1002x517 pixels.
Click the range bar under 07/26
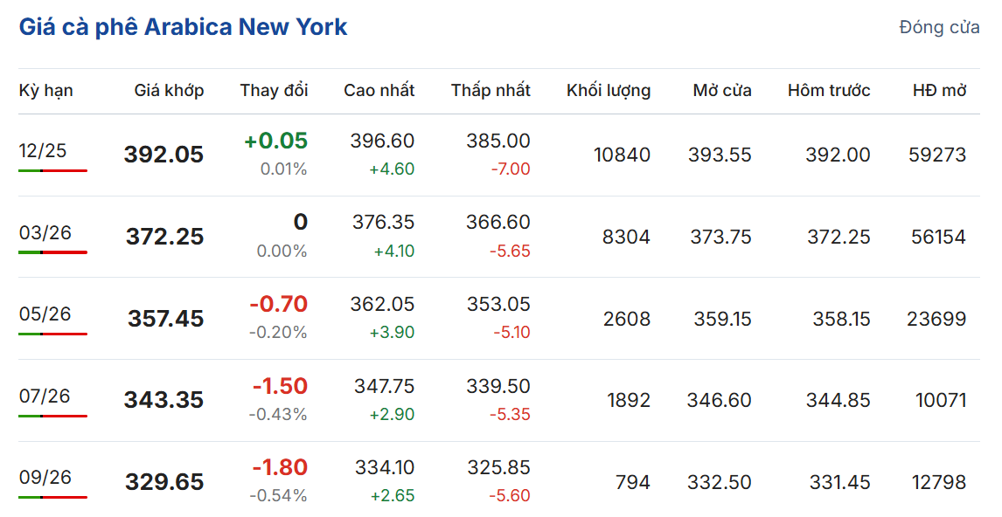[x=52, y=416]
